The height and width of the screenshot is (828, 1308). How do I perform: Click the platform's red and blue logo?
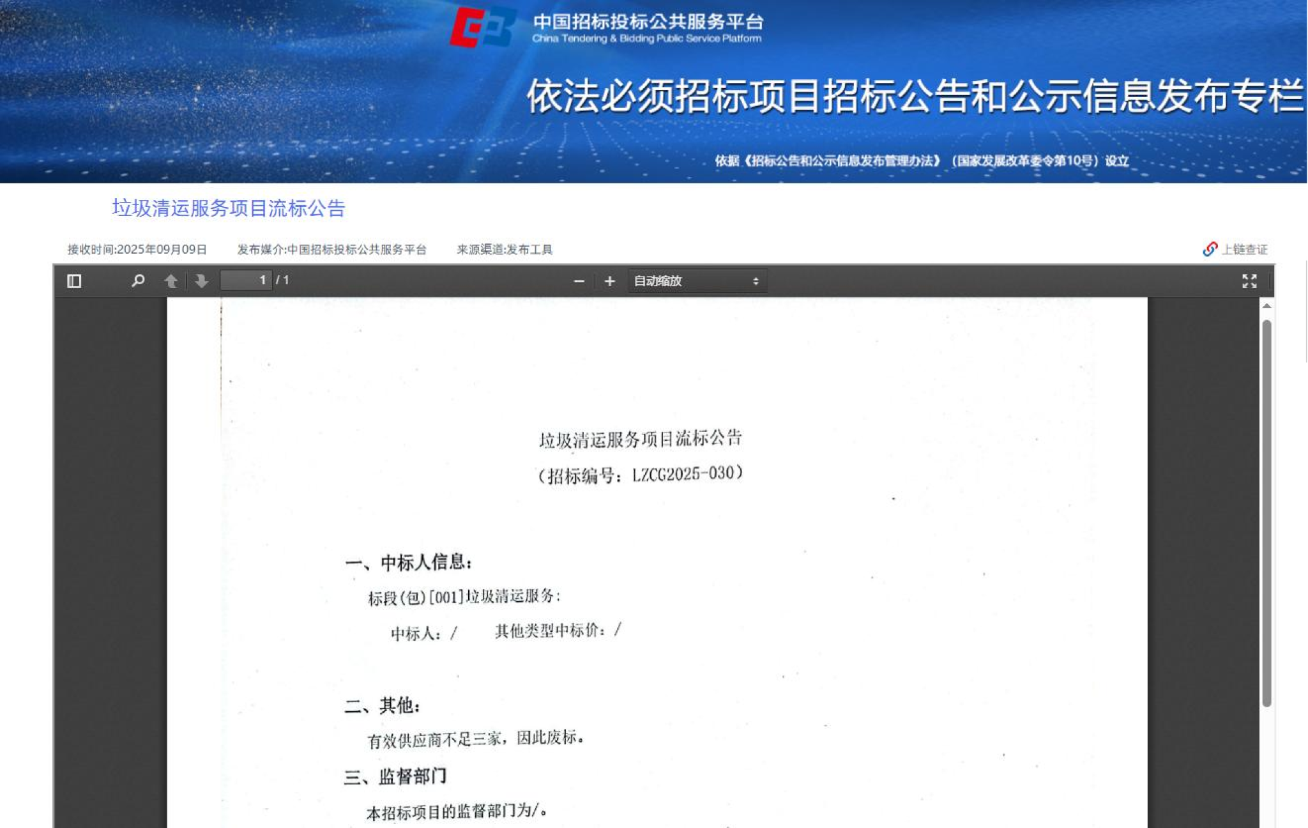point(482,27)
